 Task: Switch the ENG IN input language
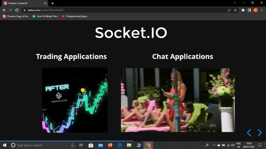click(x=239, y=145)
